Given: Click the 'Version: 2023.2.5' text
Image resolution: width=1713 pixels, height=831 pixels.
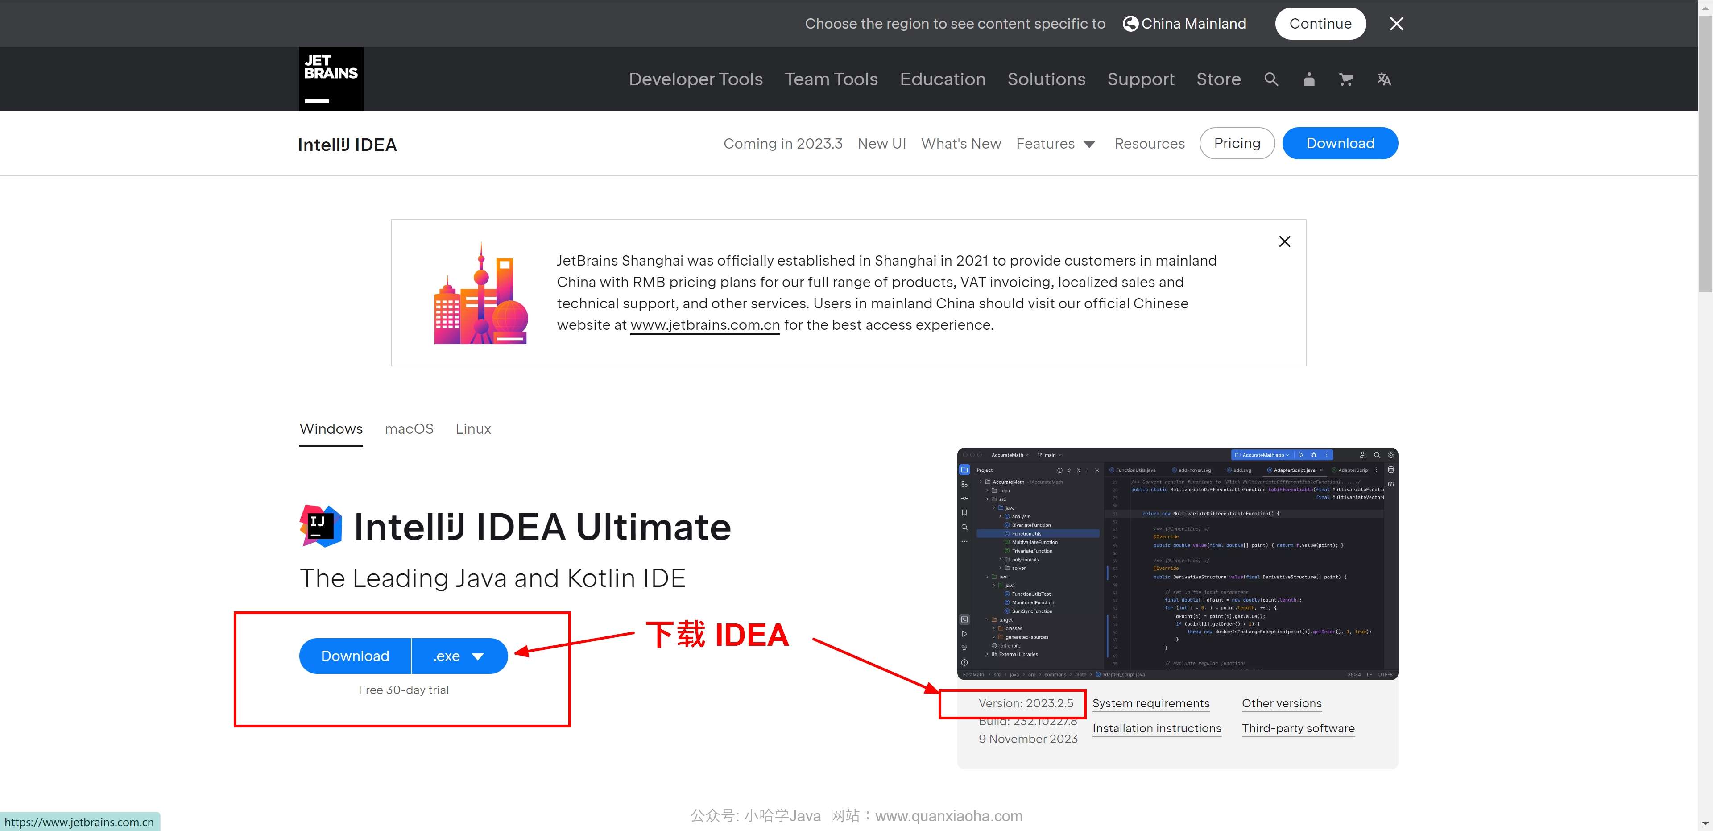Looking at the screenshot, I should point(1026,703).
